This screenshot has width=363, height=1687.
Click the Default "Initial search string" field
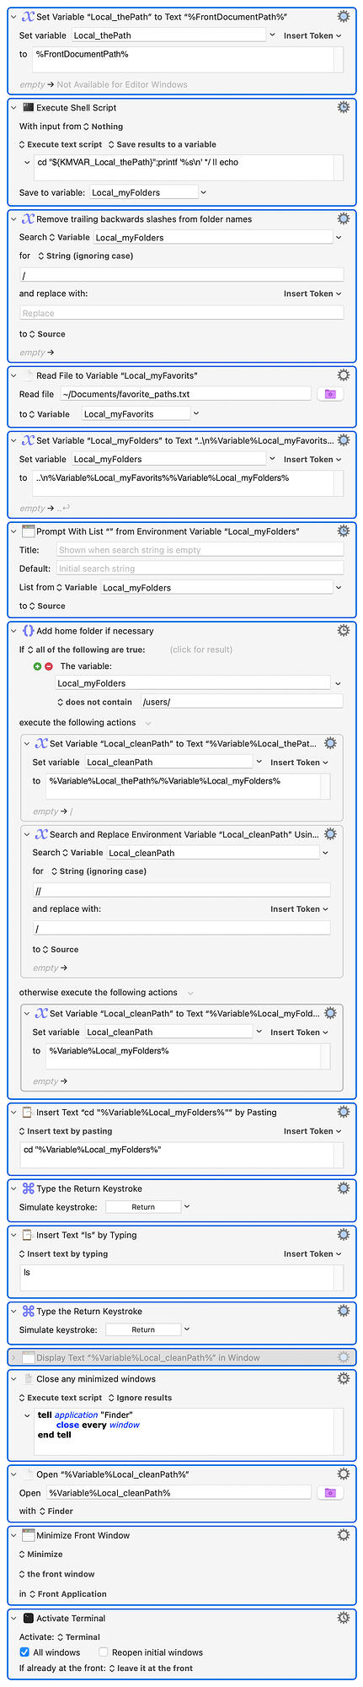[200, 569]
